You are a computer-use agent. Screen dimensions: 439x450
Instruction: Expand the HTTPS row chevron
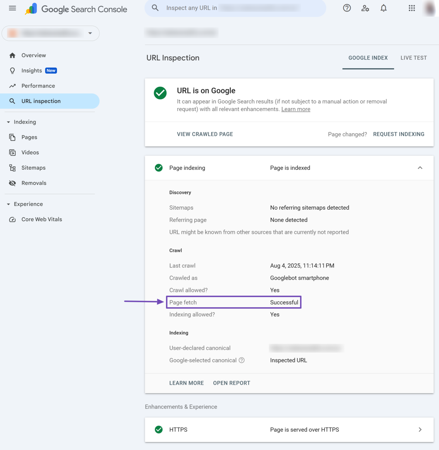(x=420, y=430)
